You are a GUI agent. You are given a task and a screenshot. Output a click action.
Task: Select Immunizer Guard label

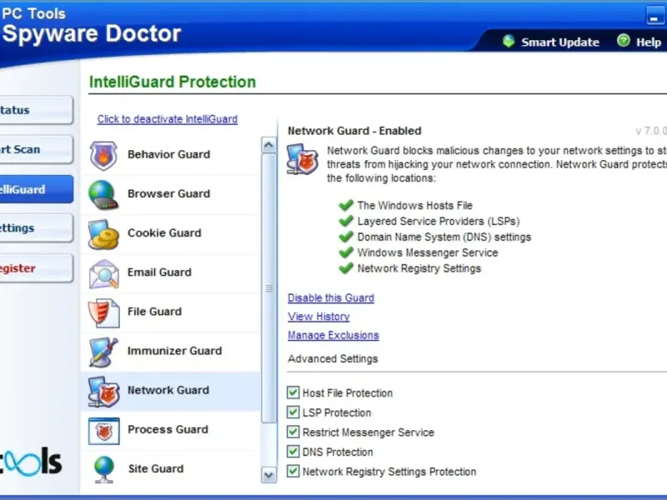pos(174,351)
